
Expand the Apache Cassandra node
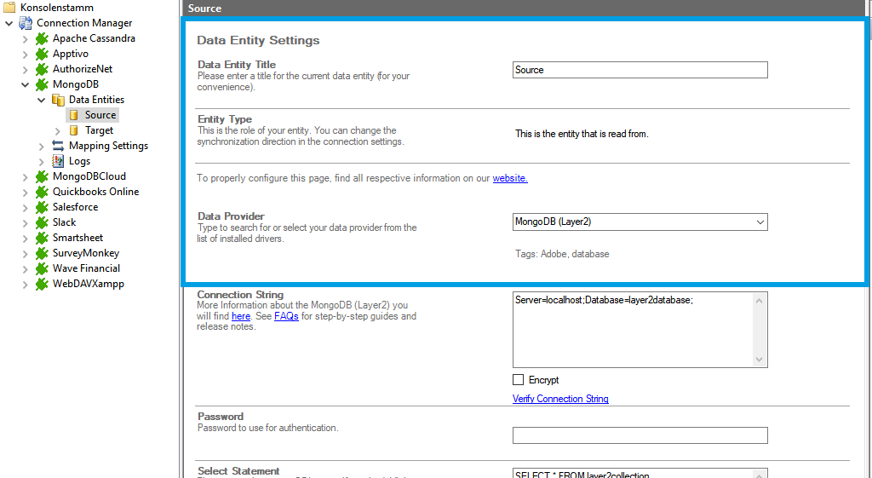(25, 39)
